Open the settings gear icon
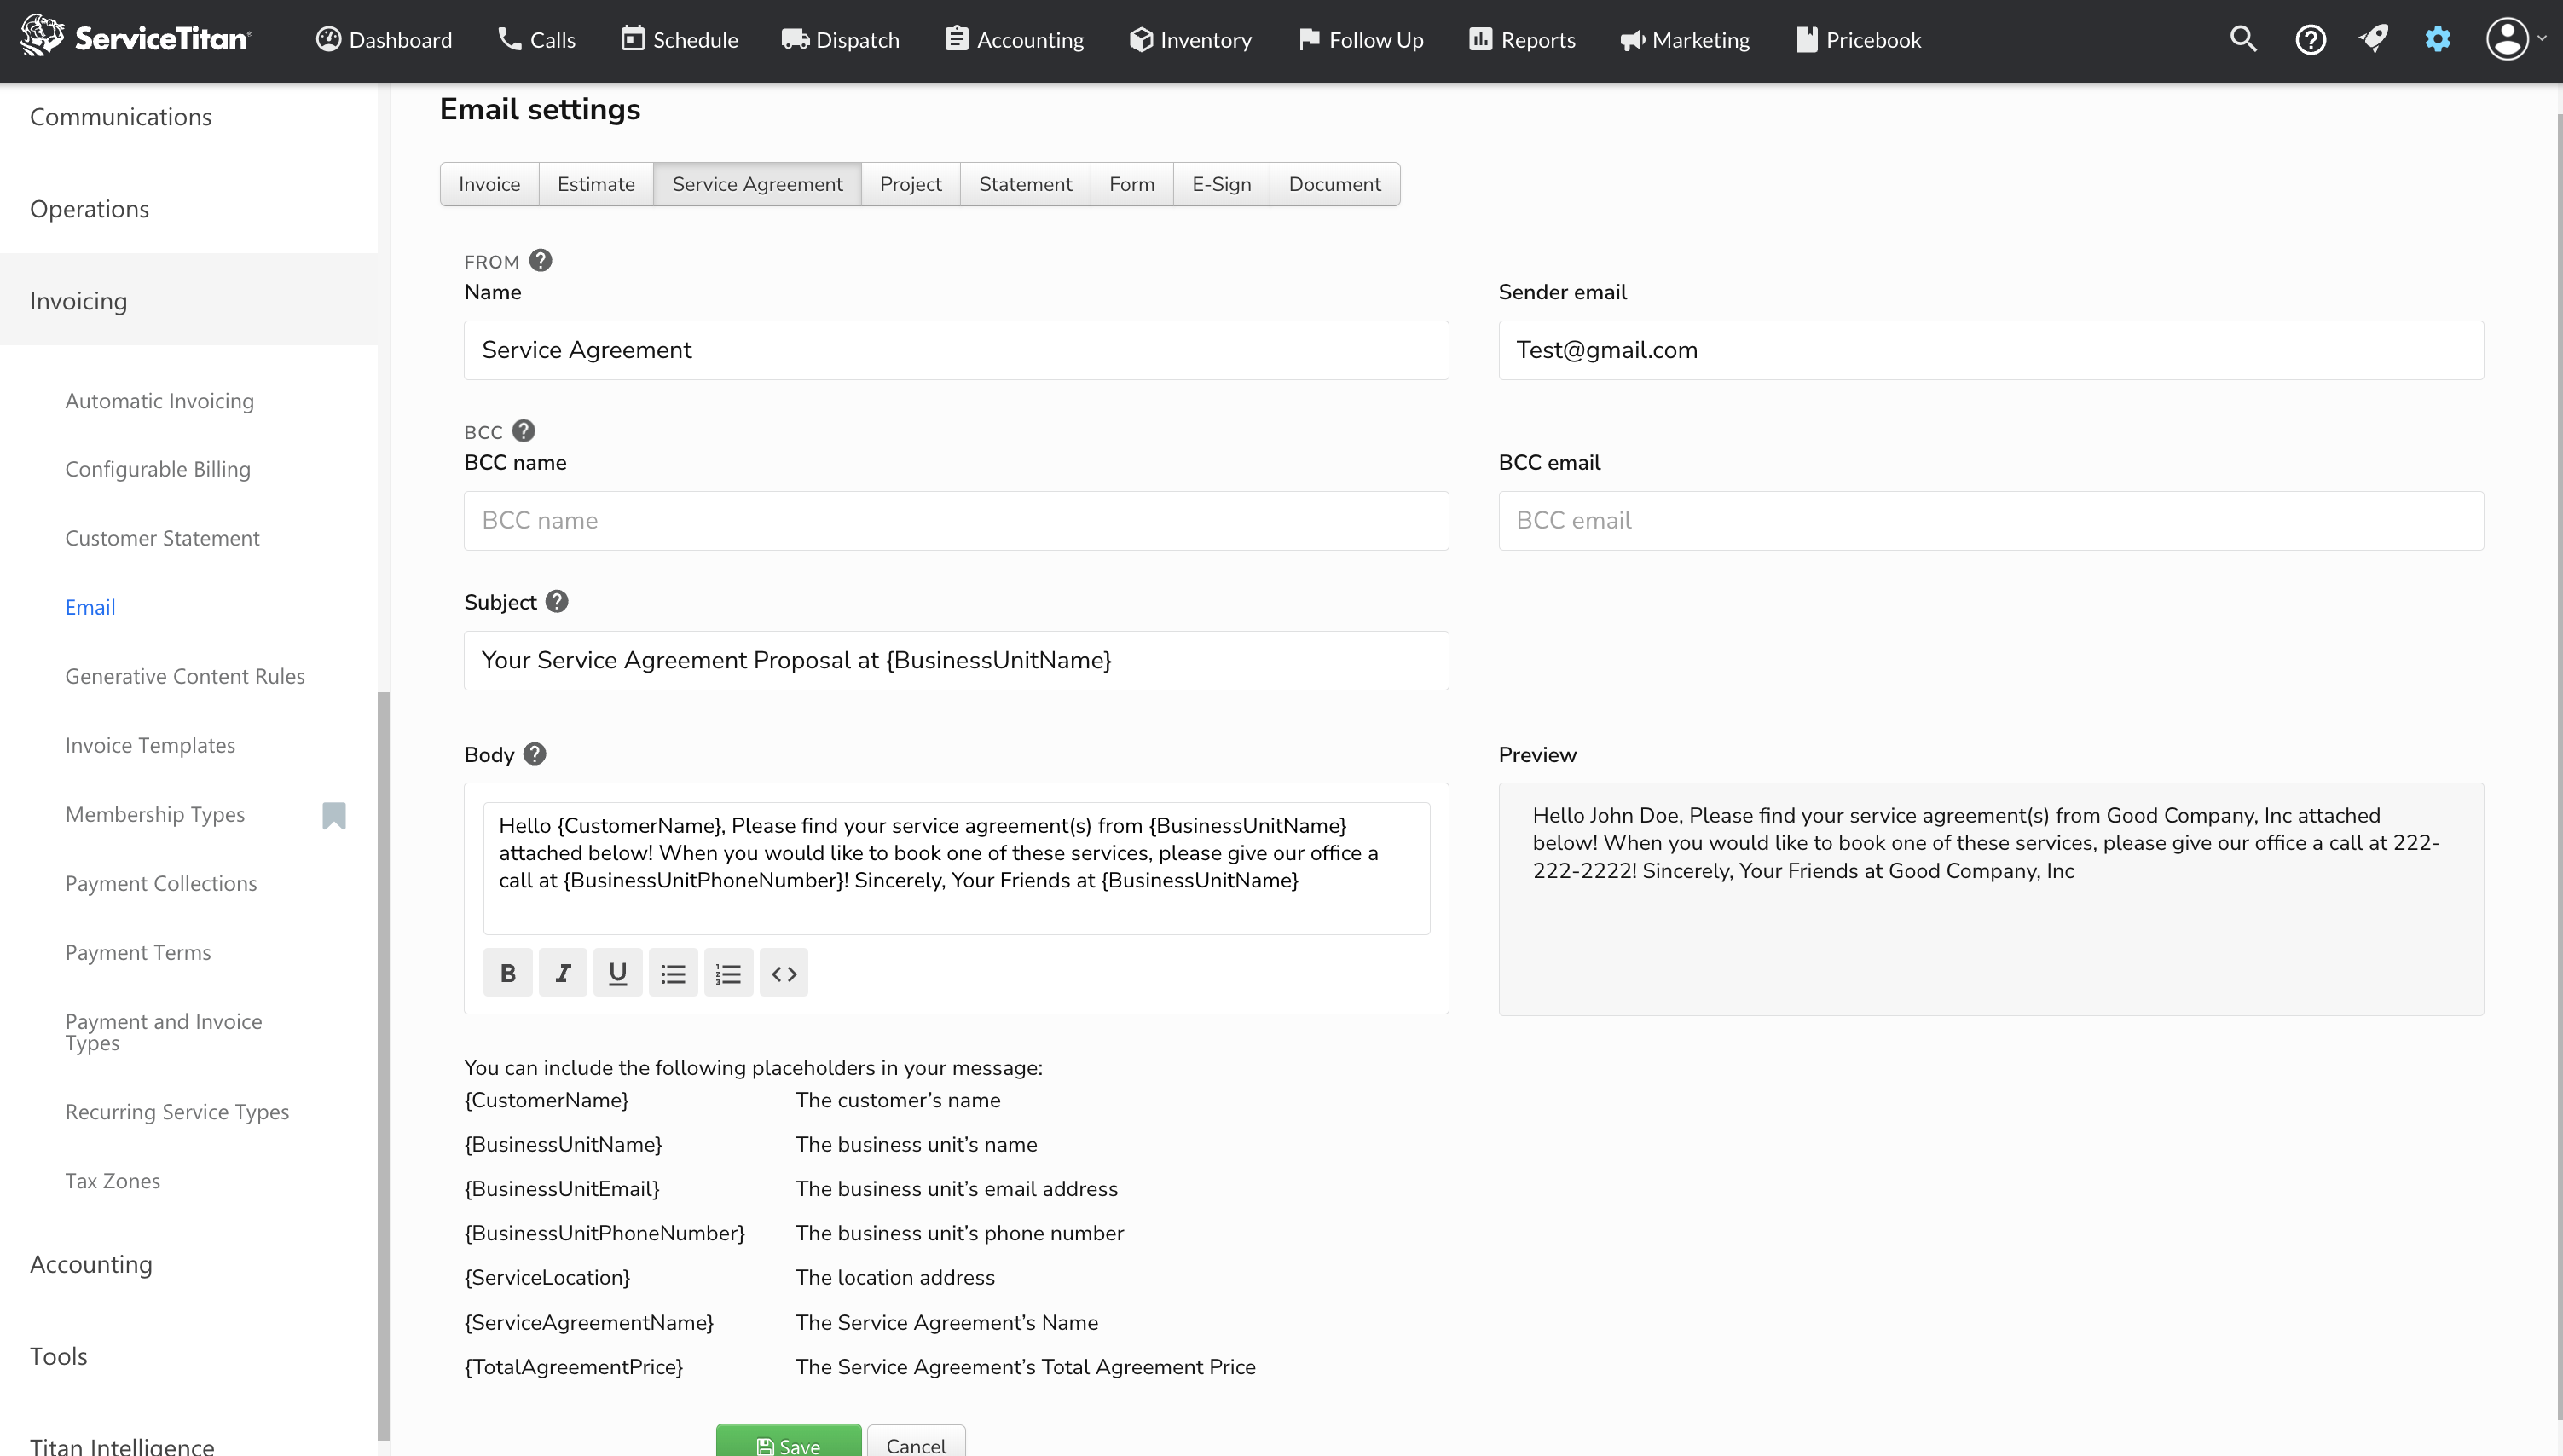Screen dimensions: 2563x1456 click(x=2437, y=39)
